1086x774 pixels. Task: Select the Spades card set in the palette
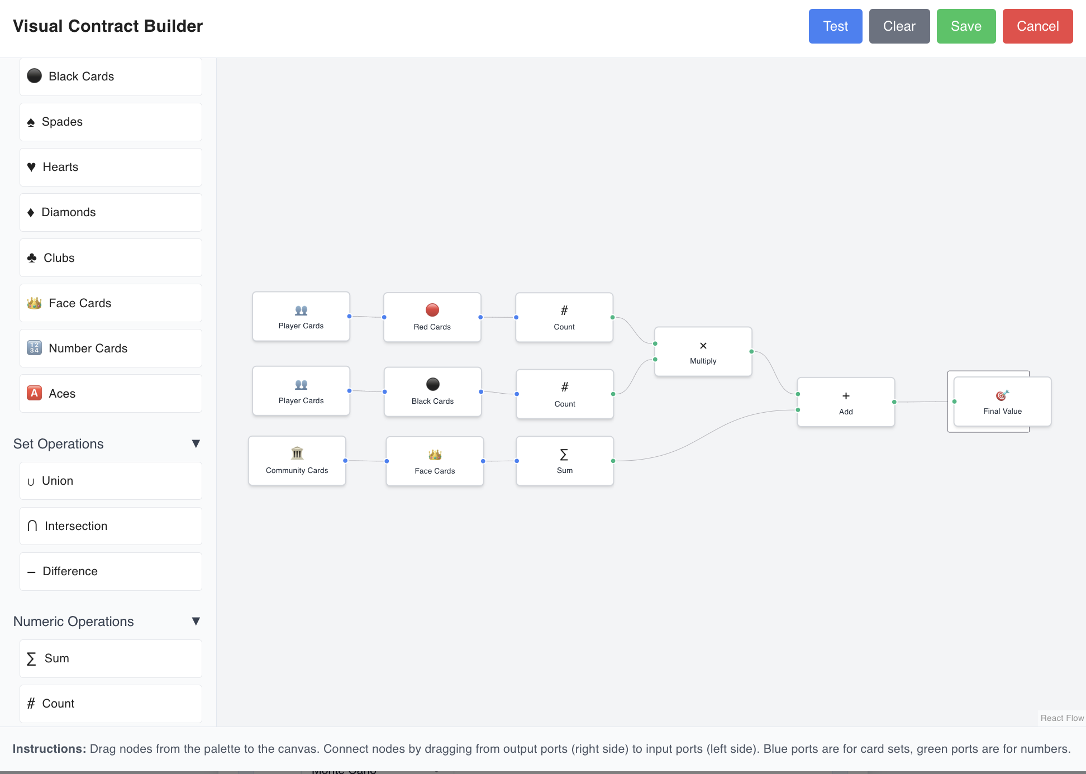pos(110,122)
